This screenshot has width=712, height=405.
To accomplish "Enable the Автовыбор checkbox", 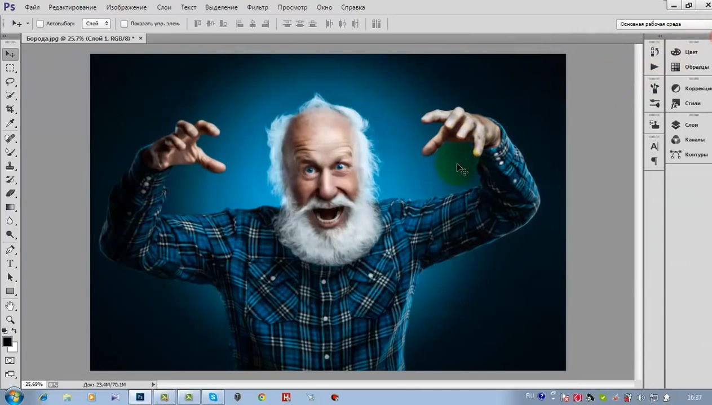I will (x=40, y=24).
